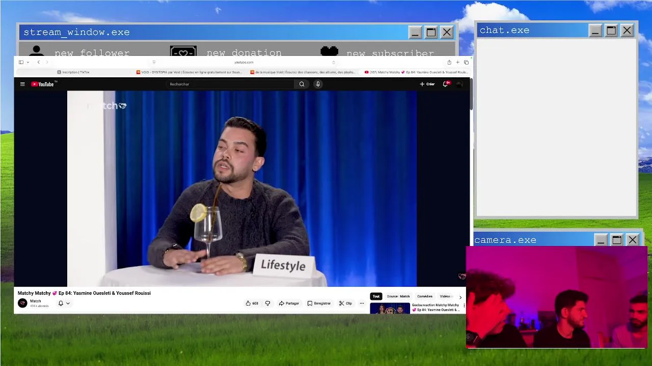
Task: Click the video title Matchy Matchy Ep 84
Action: coord(84,293)
